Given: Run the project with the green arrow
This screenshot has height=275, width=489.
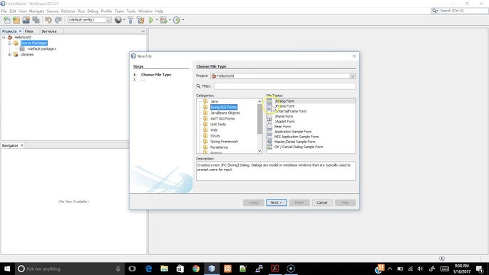Looking at the screenshot, I should (x=151, y=20).
